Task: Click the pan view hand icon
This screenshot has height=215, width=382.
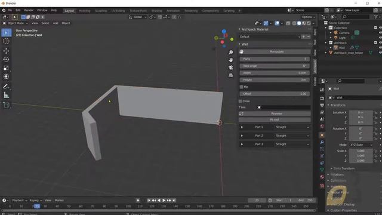Action: tap(230, 60)
